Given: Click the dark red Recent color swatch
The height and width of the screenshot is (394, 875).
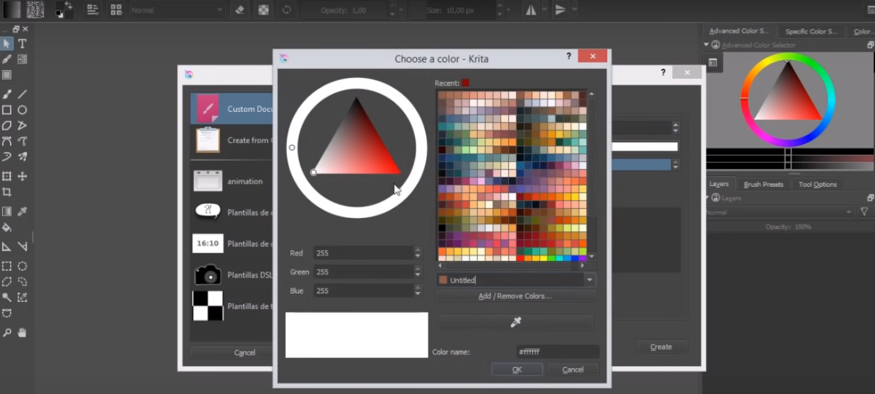Looking at the screenshot, I should [466, 83].
